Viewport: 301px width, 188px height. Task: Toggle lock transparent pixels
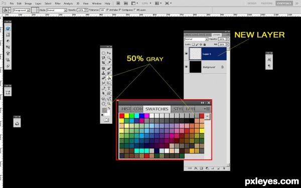point(193,45)
